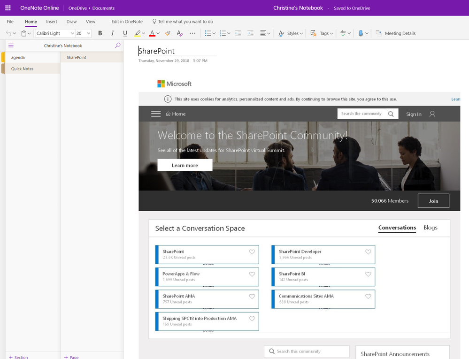
Task: Click the Search this community field
Action: click(307, 351)
